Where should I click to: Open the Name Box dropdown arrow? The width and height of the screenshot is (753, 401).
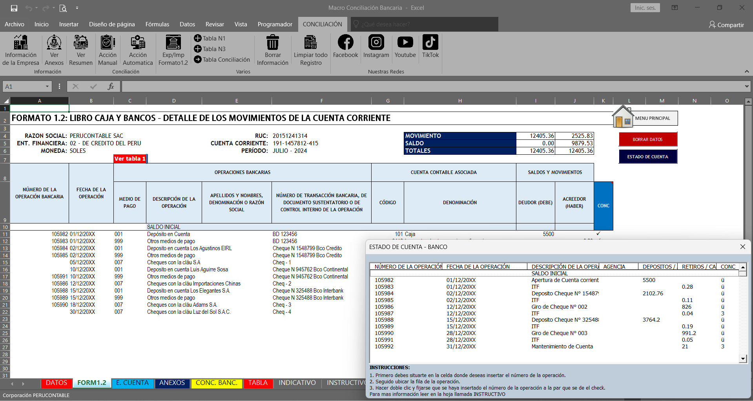(47, 86)
